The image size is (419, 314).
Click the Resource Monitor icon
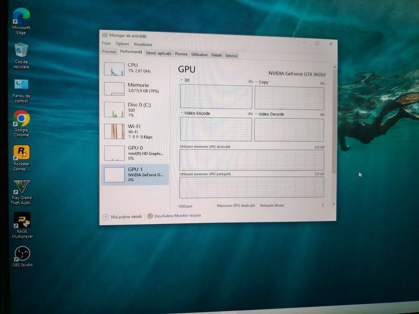pos(150,216)
